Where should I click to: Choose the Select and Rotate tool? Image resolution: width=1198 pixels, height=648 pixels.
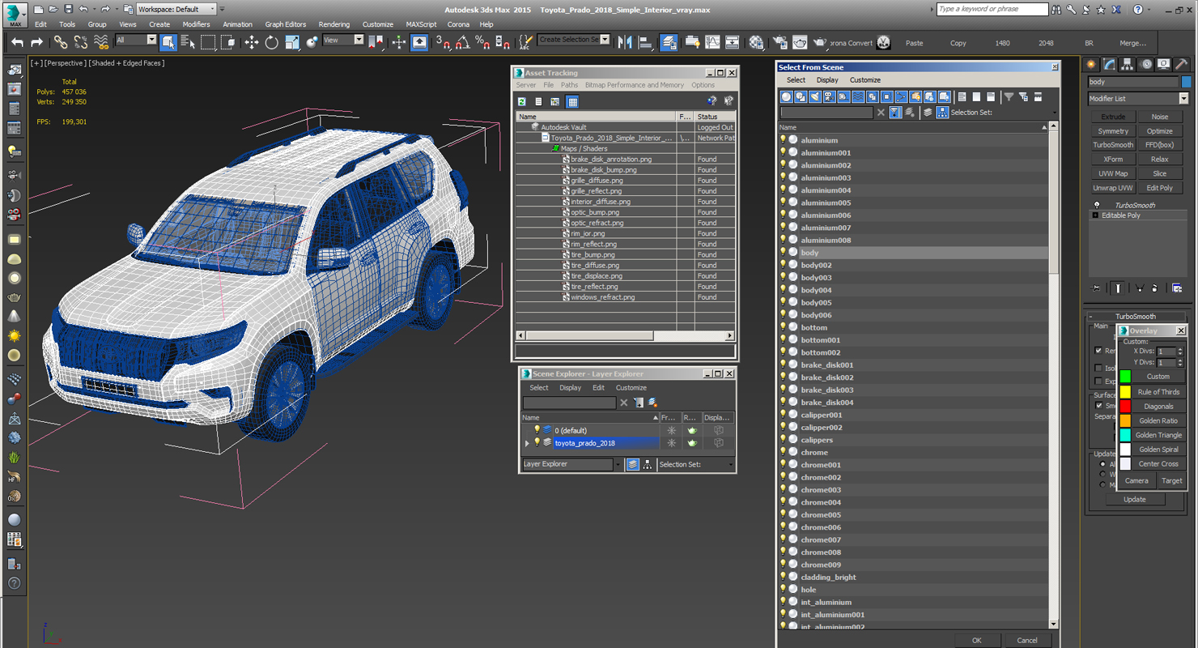tap(271, 42)
